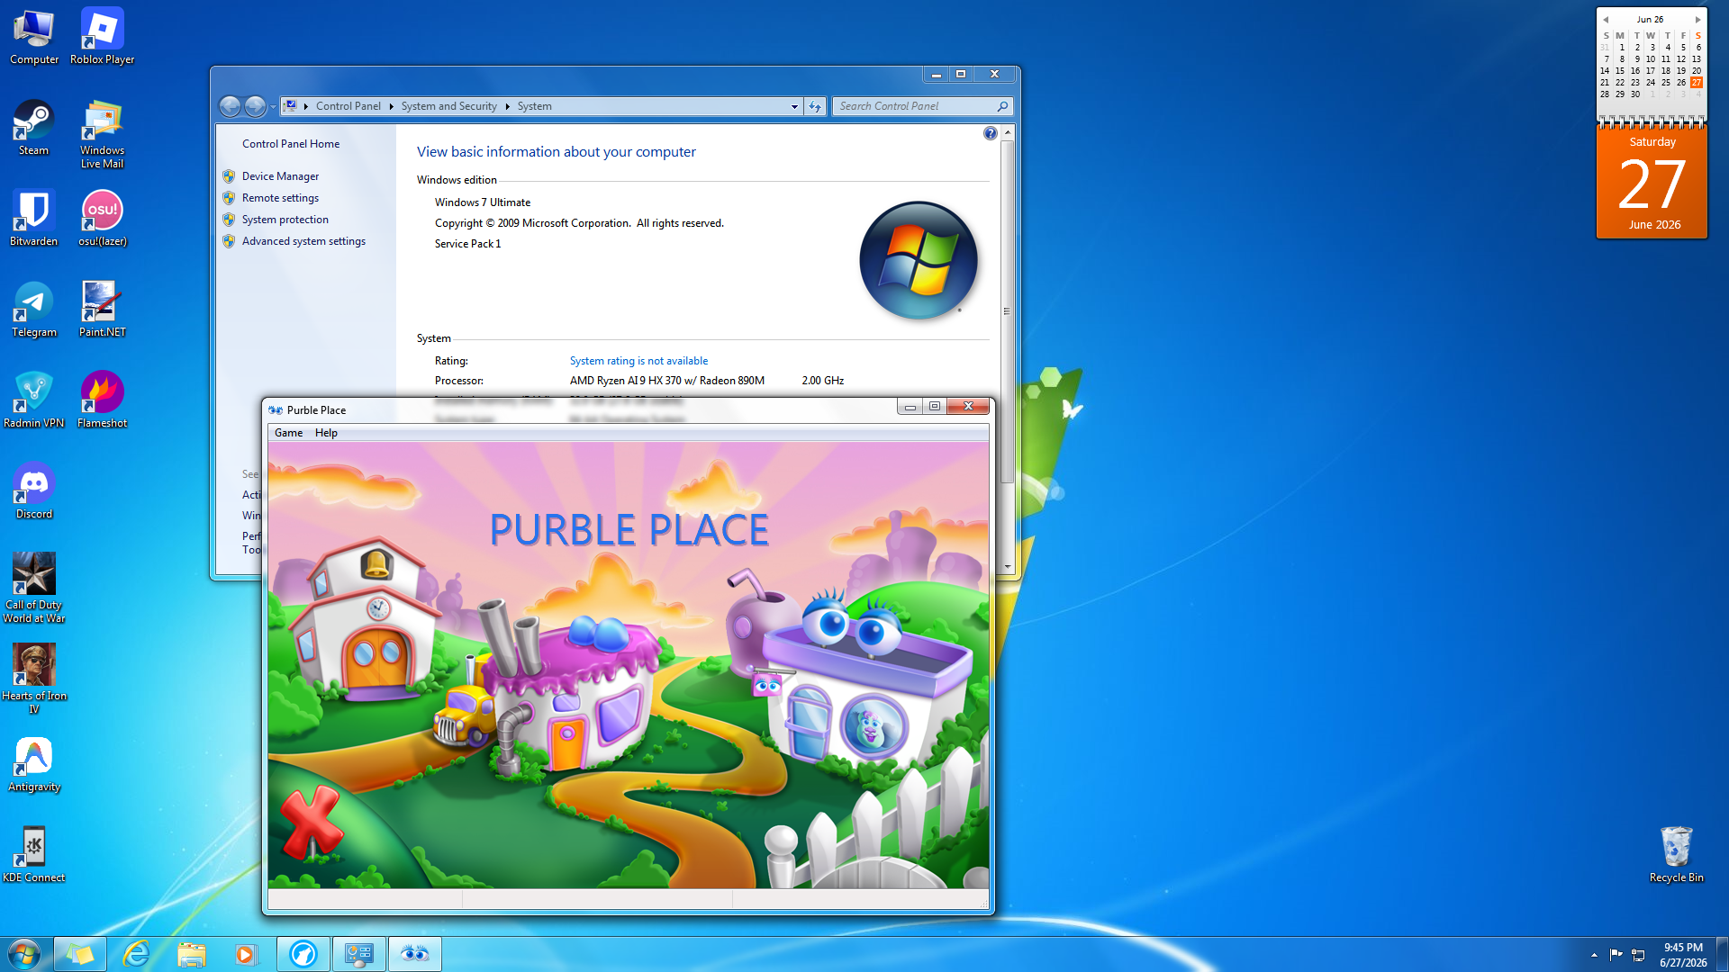
Task: Open Remote settings link
Action: (280, 198)
